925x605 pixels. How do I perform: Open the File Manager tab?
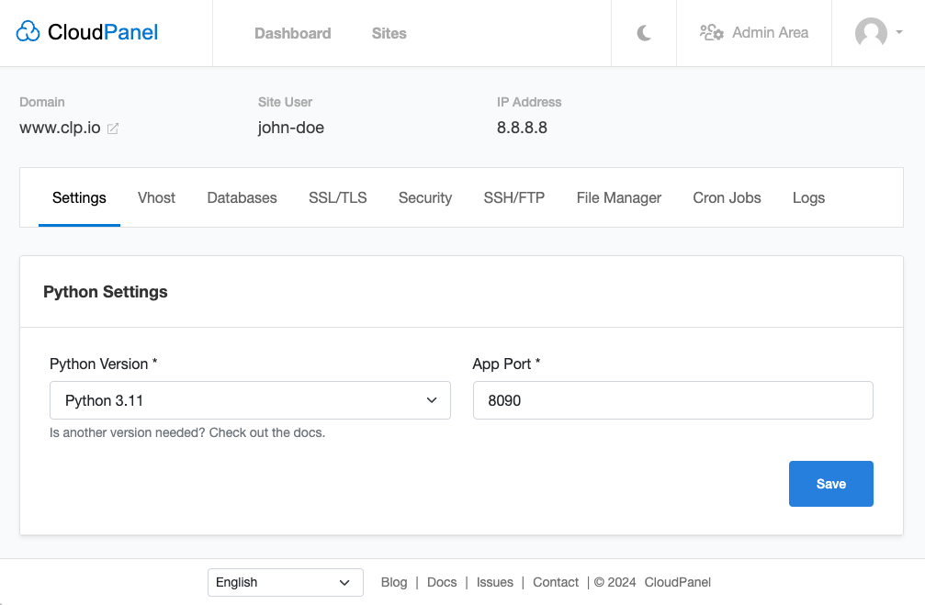coord(618,197)
